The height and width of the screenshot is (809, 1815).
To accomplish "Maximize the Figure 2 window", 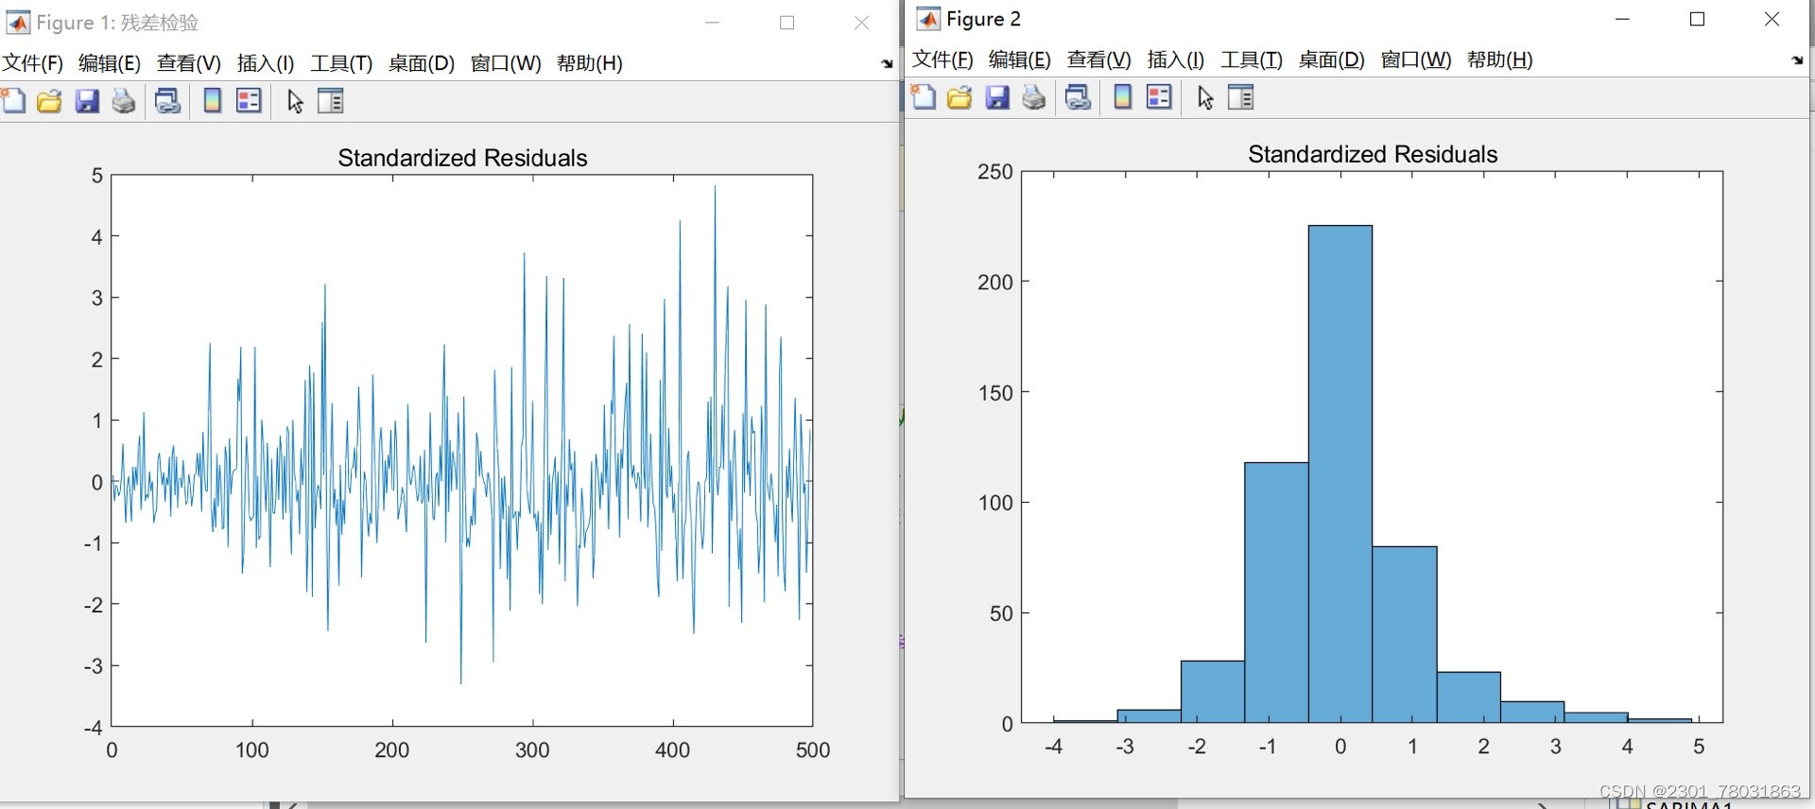I will pos(1698,19).
